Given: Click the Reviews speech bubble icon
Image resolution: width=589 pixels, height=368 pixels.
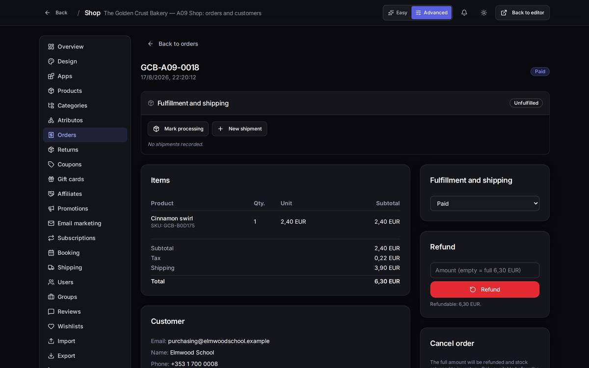Looking at the screenshot, I should 51,312.
